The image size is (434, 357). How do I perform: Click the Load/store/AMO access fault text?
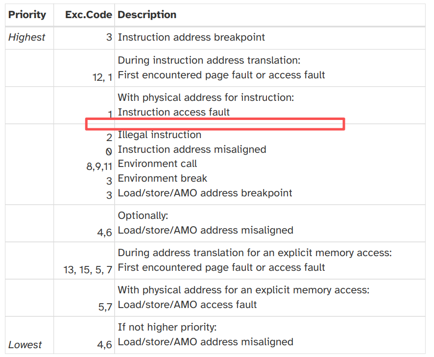click(187, 305)
